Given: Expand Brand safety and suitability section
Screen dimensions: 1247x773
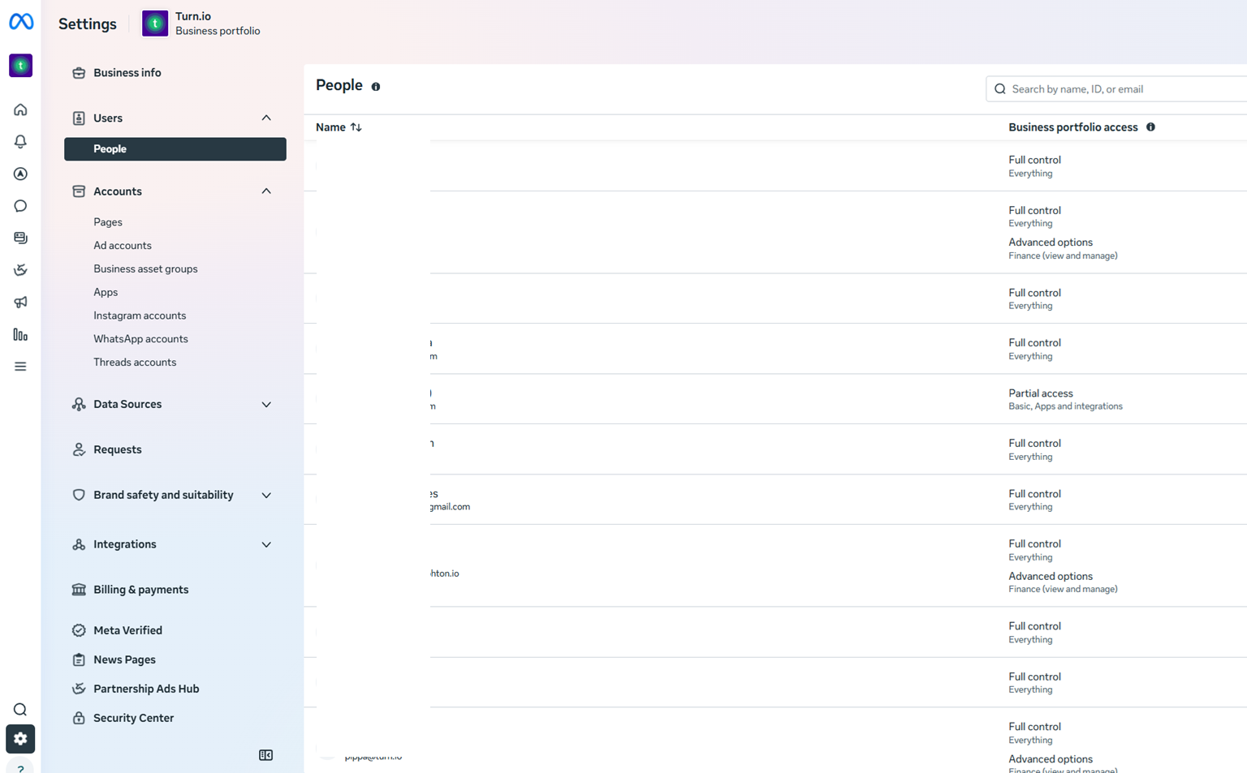Looking at the screenshot, I should tap(266, 495).
